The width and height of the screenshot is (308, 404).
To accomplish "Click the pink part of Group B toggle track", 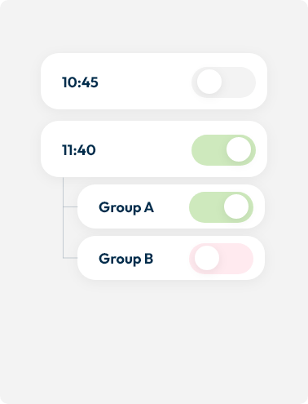I will click(x=235, y=259).
